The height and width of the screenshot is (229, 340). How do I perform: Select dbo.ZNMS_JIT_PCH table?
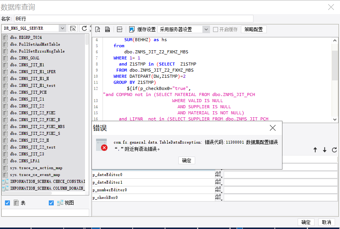(28, 92)
